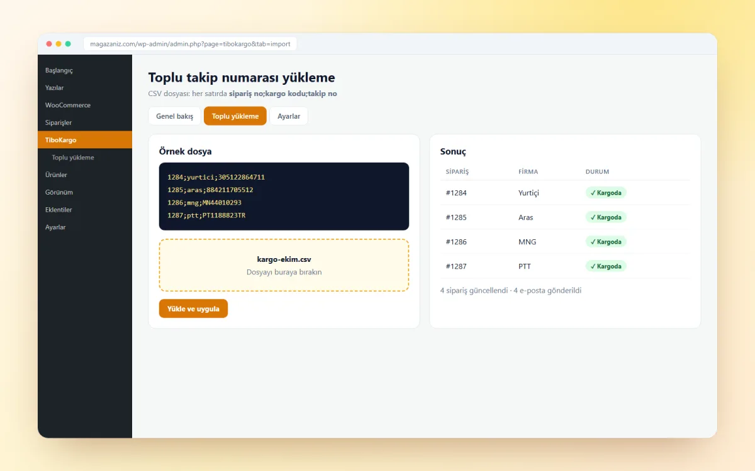
Task: Click sample line 1286;mng;MN44010293
Action: 204,203
